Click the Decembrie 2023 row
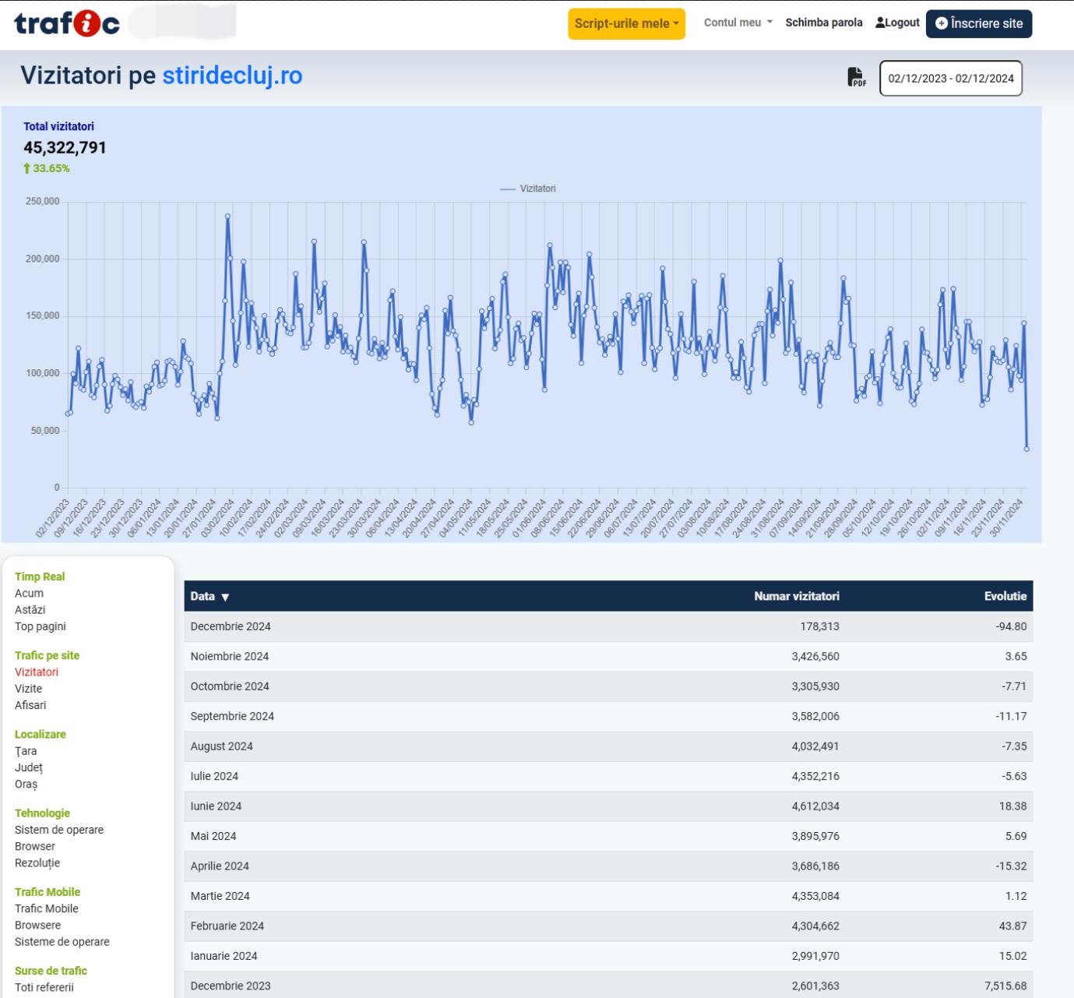The height and width of the screenshot is (998, 1074). pos(608,986)
